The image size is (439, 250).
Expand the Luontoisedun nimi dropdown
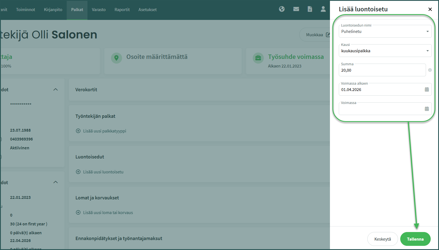tap(427, 32)
